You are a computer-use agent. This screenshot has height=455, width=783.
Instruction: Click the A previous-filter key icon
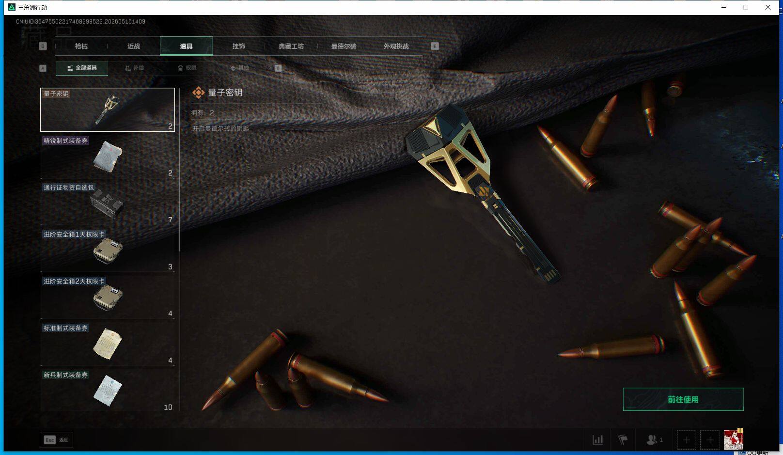tap(43, 68)
